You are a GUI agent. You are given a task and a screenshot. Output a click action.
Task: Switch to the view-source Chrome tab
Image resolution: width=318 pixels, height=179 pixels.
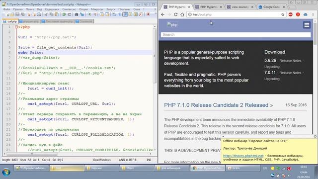(x=240, y=7)
